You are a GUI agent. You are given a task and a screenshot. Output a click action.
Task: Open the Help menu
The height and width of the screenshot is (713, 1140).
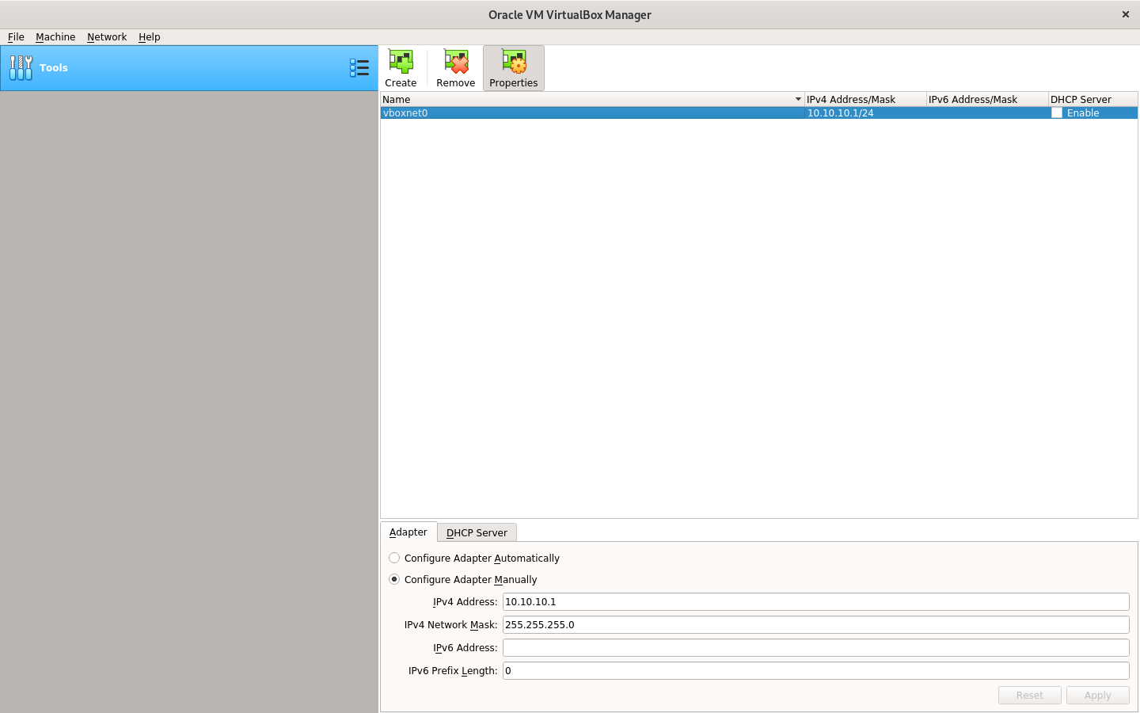(149, 36)
